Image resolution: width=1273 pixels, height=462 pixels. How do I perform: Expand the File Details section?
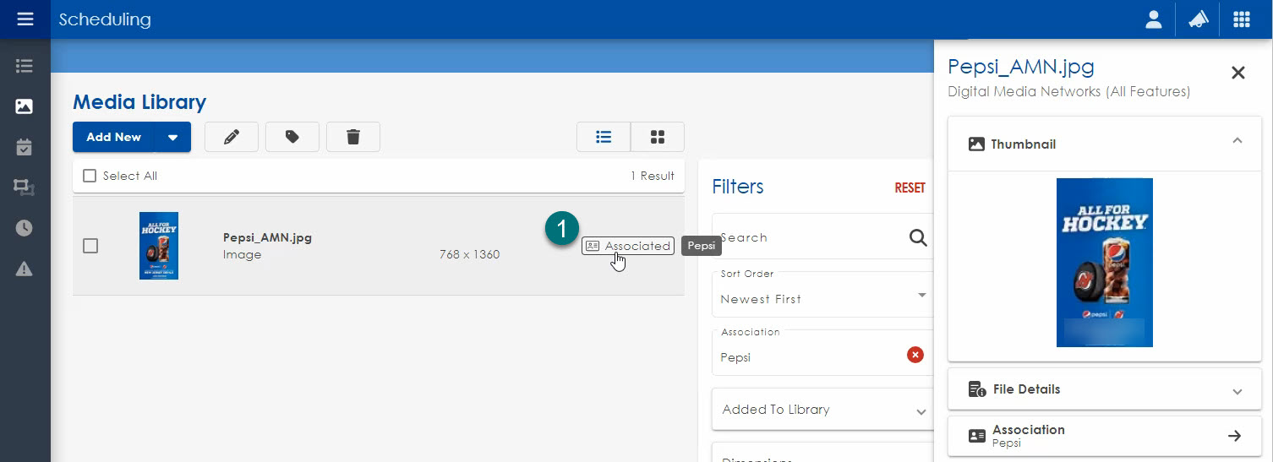click(1104, 389)
